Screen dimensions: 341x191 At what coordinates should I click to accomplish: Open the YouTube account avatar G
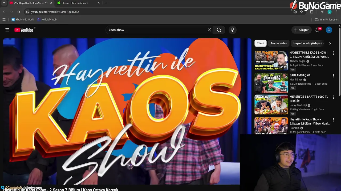pyautogui.click(x=329, y=30)
